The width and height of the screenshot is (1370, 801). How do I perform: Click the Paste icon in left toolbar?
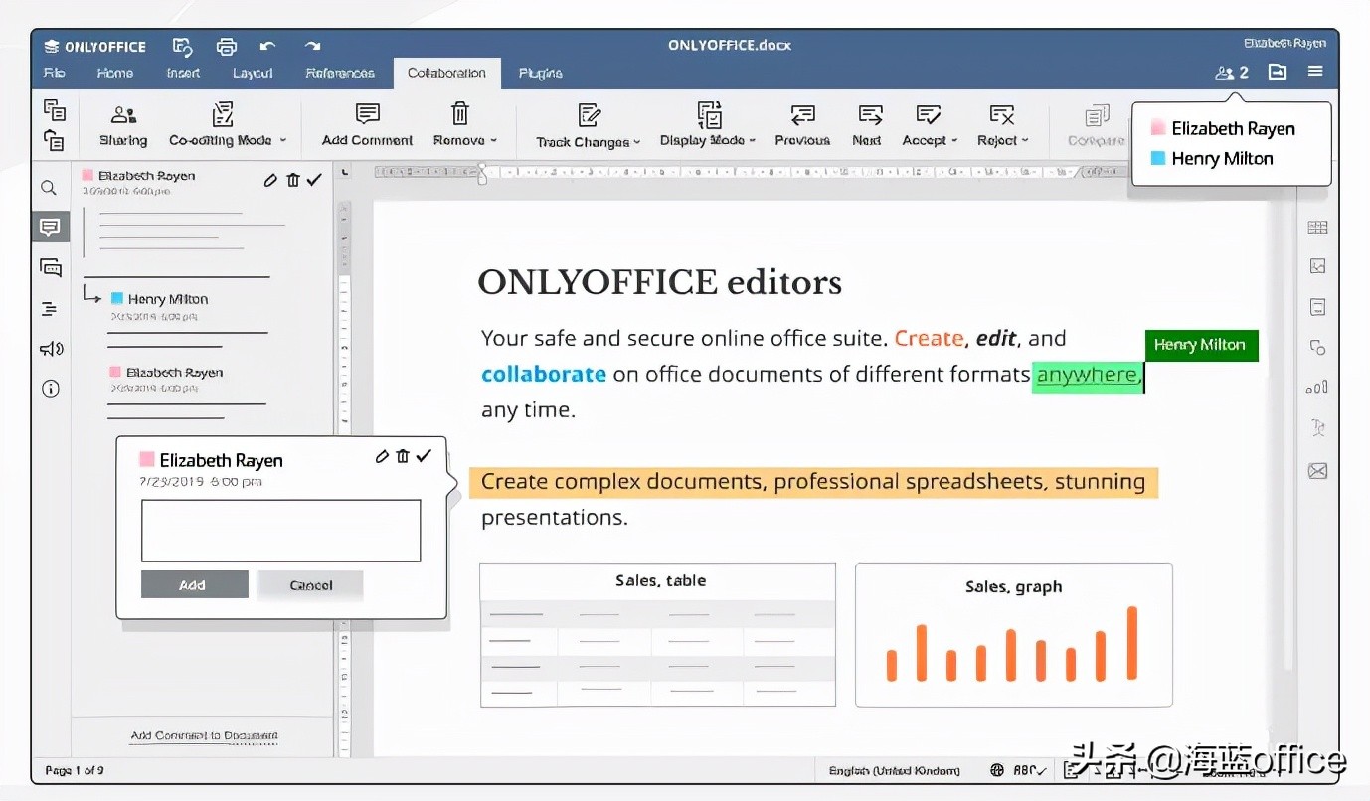coord(55,140)
